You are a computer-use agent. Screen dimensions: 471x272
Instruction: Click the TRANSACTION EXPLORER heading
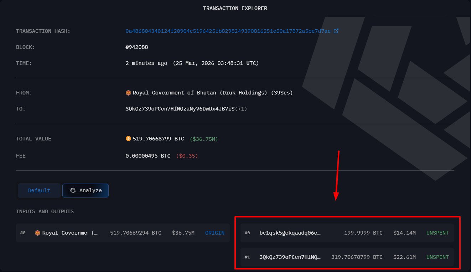tap(235, 8)
